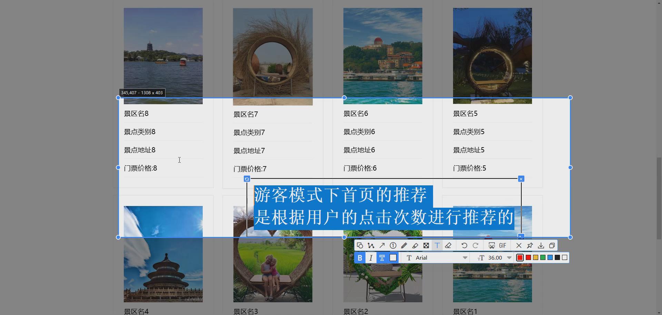Select the highlighter marker tool
Image resolution: width=662 pixels, height=315 pixels.
point(415,246)
